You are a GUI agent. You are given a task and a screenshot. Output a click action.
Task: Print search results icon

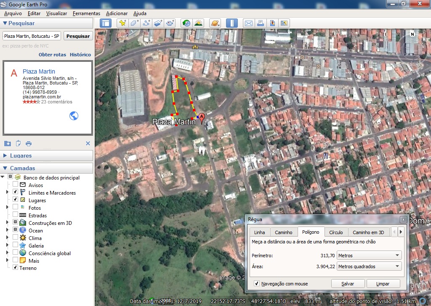click(x=29, y=143)
